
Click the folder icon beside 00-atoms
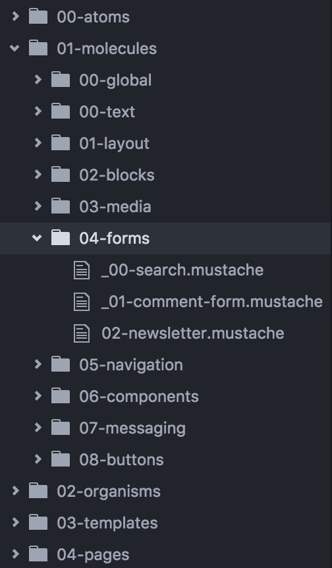tap(38, 16)
